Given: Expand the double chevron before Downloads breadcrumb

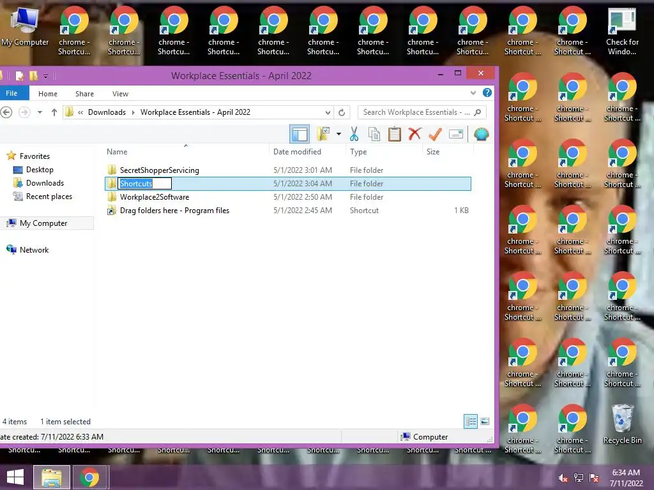Looking at the screenshot, I should pyautogui.click(x=80, y=112).
